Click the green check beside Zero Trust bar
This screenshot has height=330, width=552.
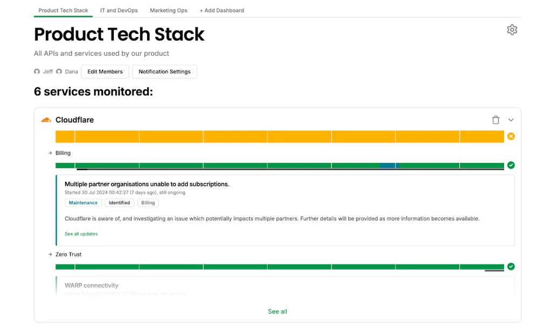(511, 266)
